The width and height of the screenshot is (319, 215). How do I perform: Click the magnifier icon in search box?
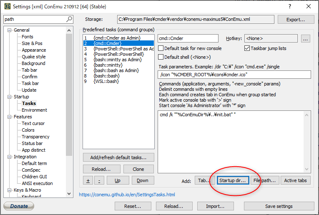pos(69,19)
